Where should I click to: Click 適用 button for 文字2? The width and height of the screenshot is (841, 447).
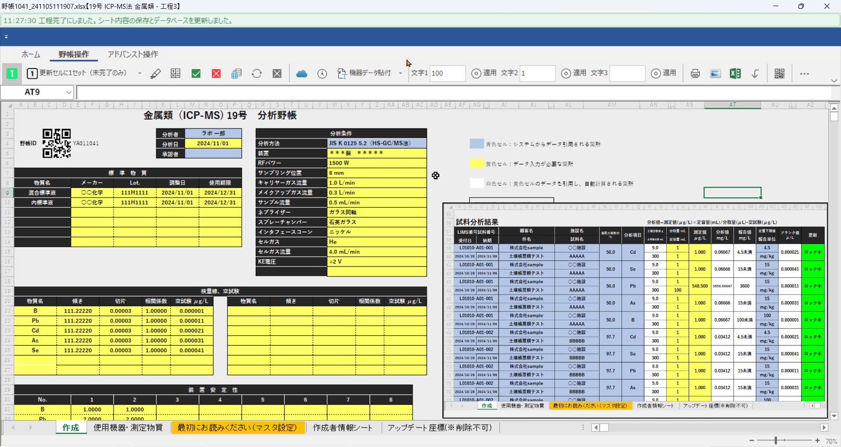573,73
